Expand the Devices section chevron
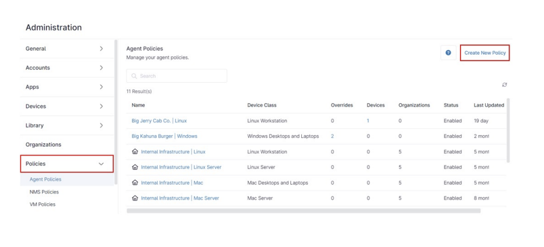 tap(101, 107)
